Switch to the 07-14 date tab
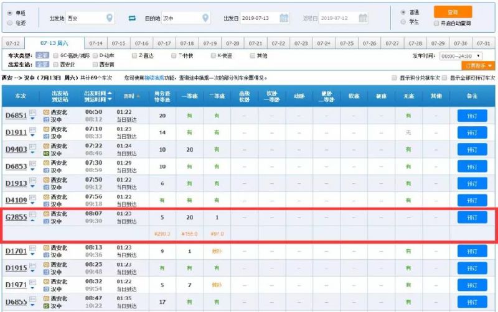The image size is (498, 312). click(x=96, y=44)
